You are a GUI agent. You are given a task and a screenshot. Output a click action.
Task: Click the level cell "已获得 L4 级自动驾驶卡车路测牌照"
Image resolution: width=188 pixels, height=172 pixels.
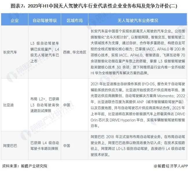click(45, 146)
